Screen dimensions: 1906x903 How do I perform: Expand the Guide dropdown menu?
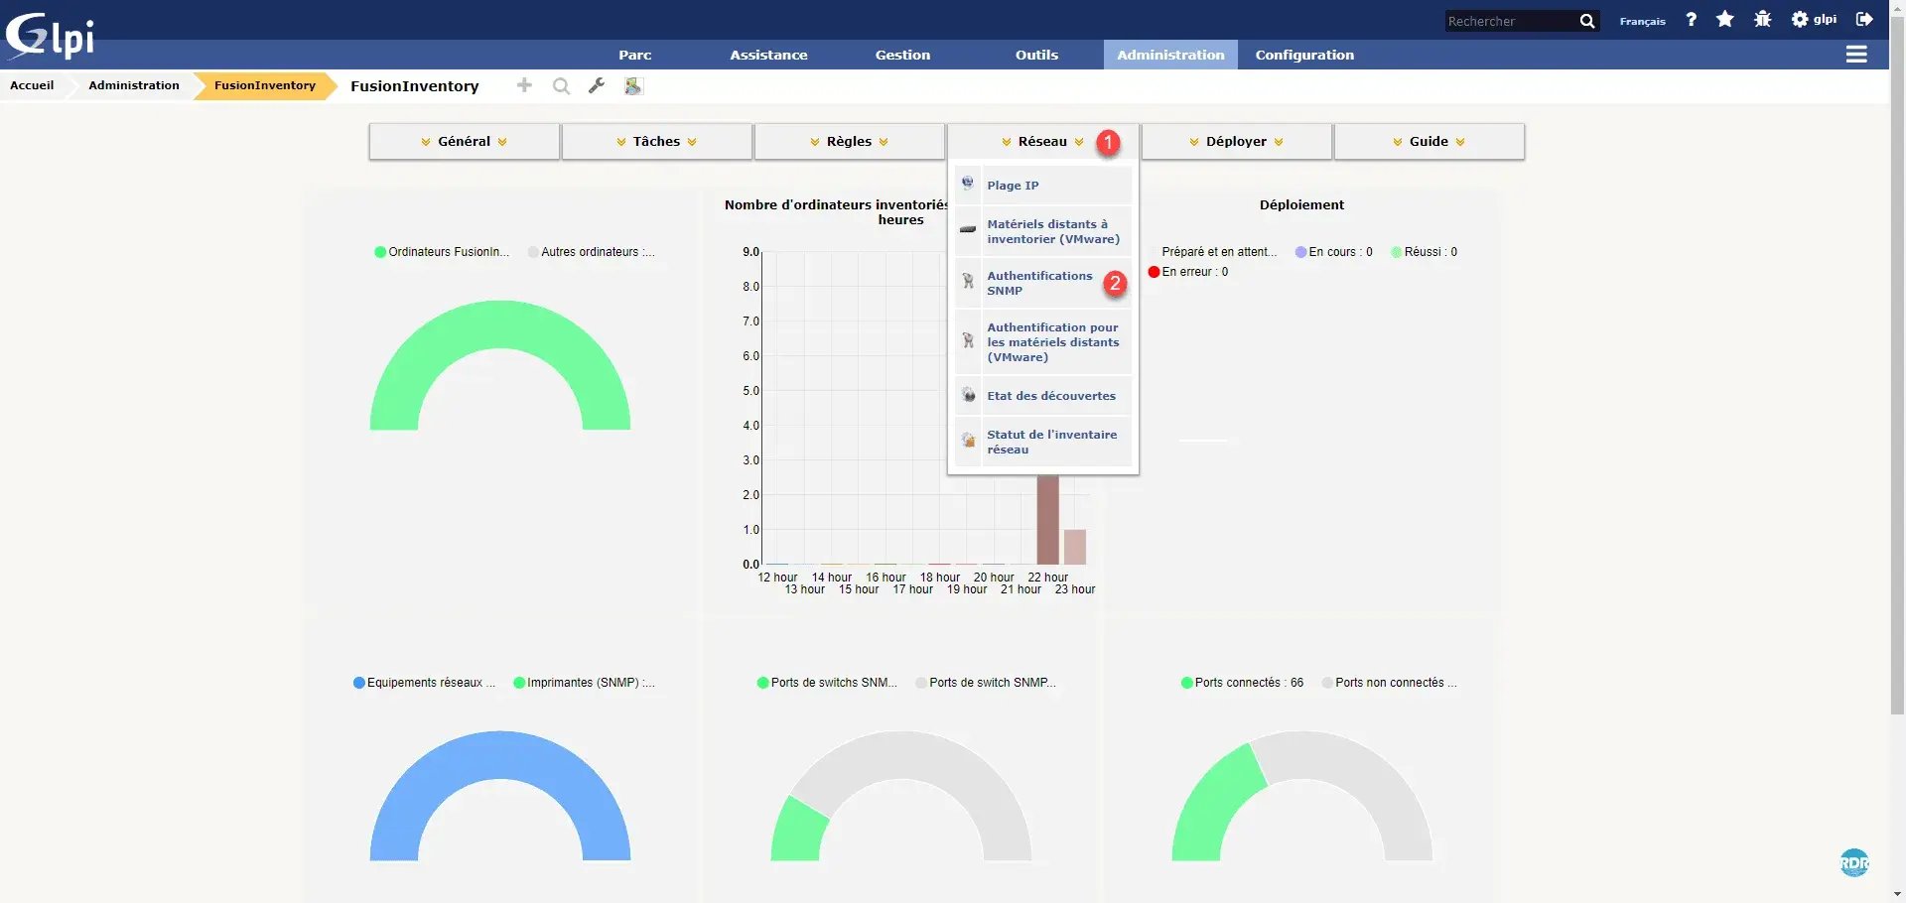[1429, 141]
